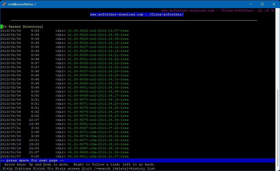Image resolution: width=280 pixels, height=171 pixels.
Task: Follow the v1.00-9022-rc2-2013.03.07-tree link
Action: (x=98, y=31)
